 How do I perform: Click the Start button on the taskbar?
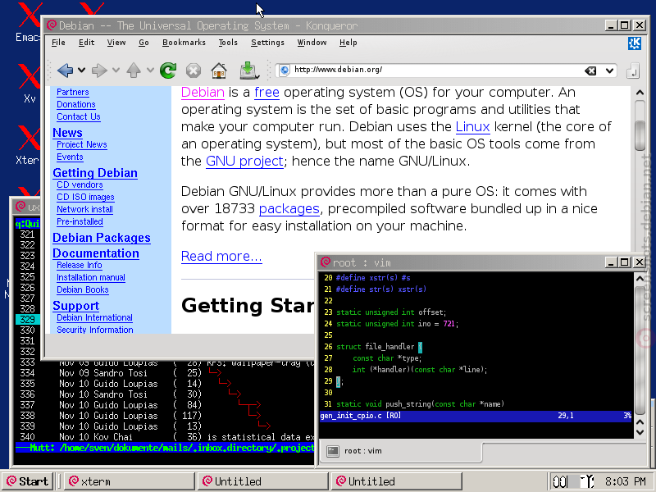click(x=28, y=481)
